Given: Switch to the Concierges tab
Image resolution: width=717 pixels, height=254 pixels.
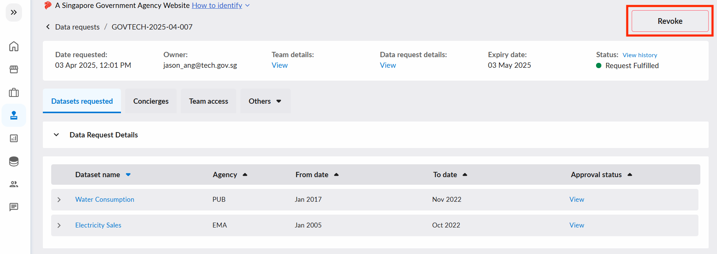Looking at the screenshot, I should point(151,101).
